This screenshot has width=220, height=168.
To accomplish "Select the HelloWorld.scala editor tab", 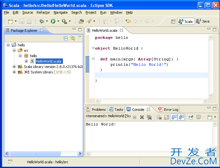I will tap(104, 30).
